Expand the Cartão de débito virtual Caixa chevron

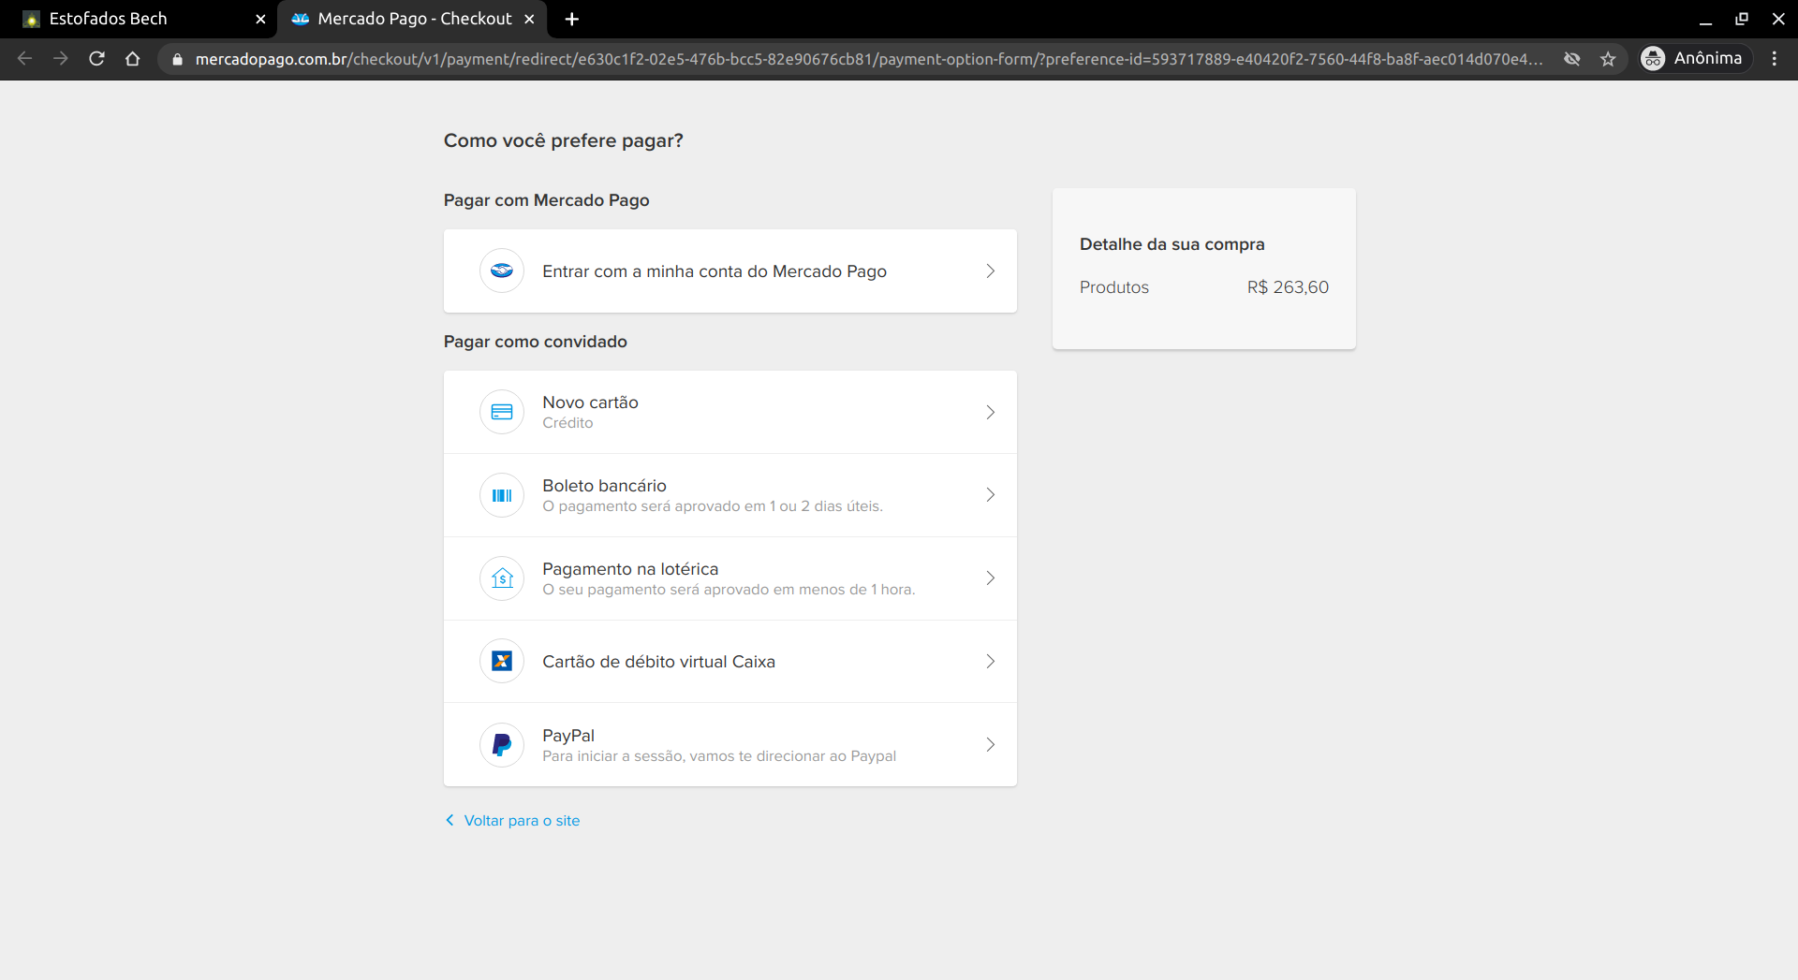990,661
